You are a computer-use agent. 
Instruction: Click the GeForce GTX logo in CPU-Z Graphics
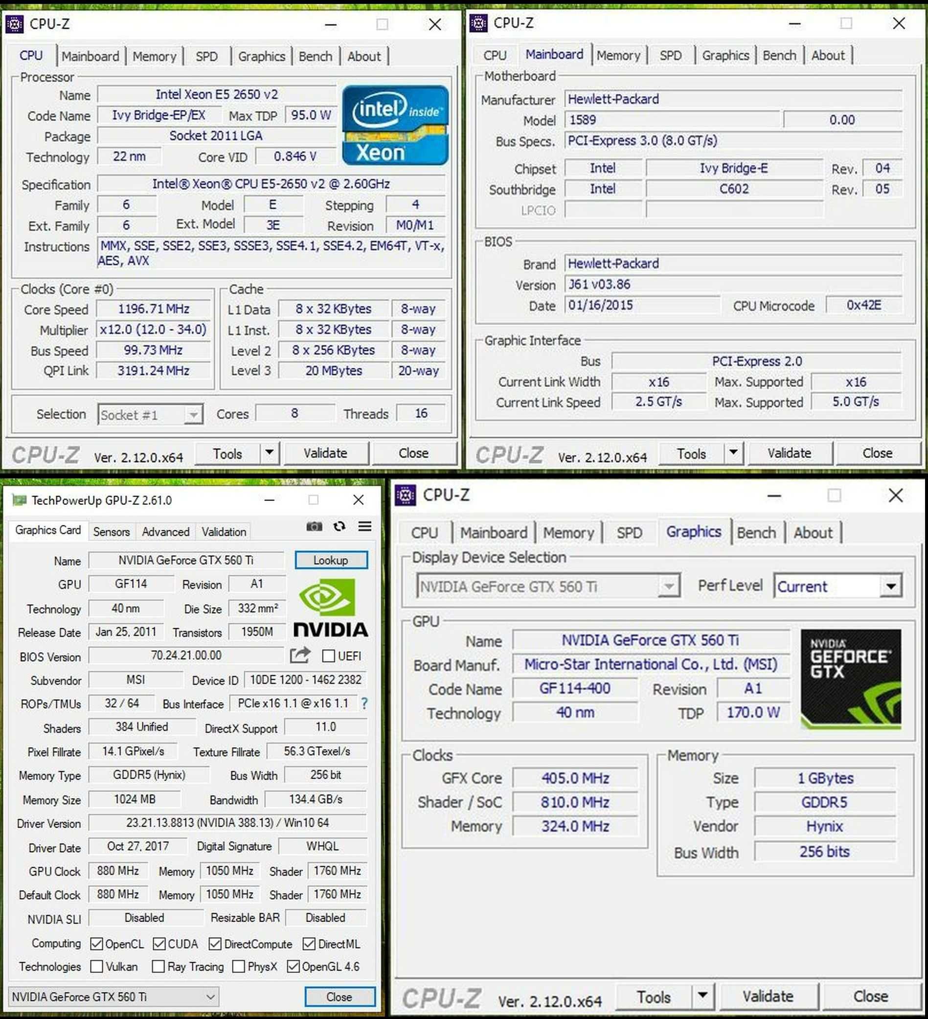point(851,679)
